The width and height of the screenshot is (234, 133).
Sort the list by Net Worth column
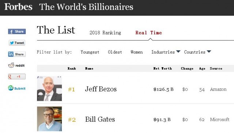(x=162, y=68)
